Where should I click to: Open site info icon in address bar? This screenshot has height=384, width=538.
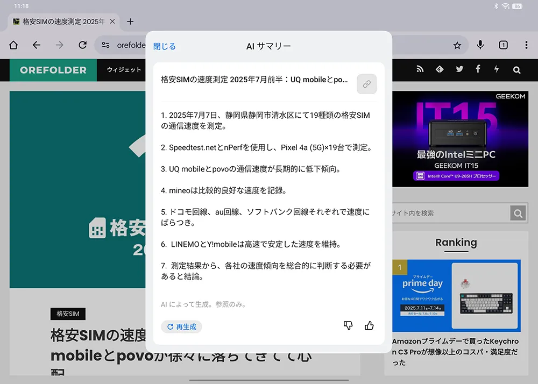105,45
